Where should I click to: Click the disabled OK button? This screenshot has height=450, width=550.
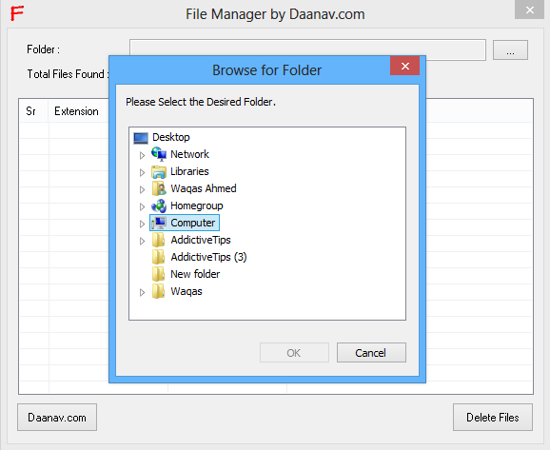(x=294, y=353)
